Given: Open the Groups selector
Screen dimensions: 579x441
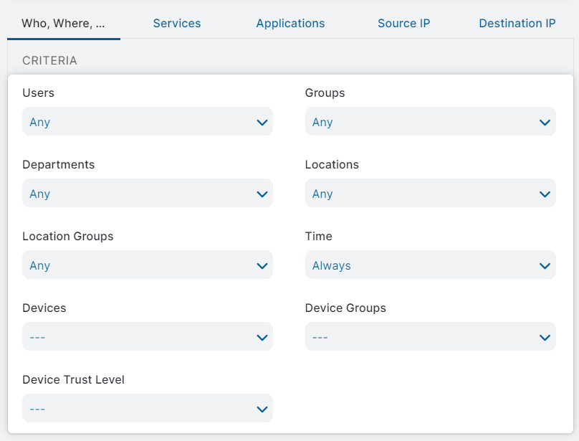Looking at the screenshot, I should 430,121.
